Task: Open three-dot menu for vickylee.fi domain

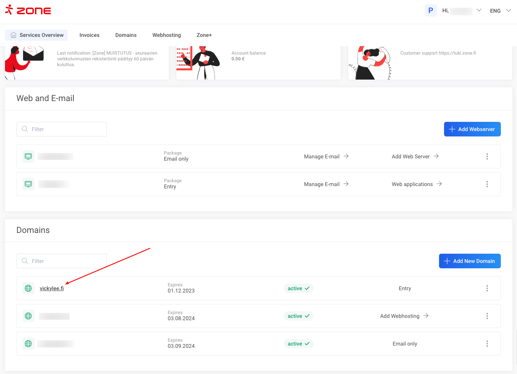Action: click(x=487, y=288)
